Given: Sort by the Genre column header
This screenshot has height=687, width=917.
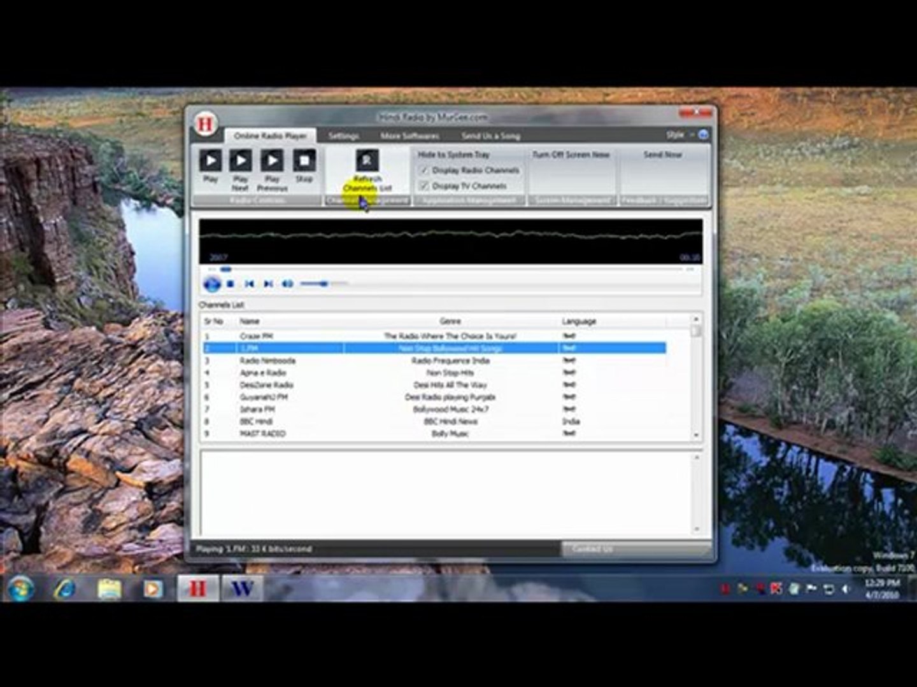Looking at the screenshot, I should click(x=451, y=321).
